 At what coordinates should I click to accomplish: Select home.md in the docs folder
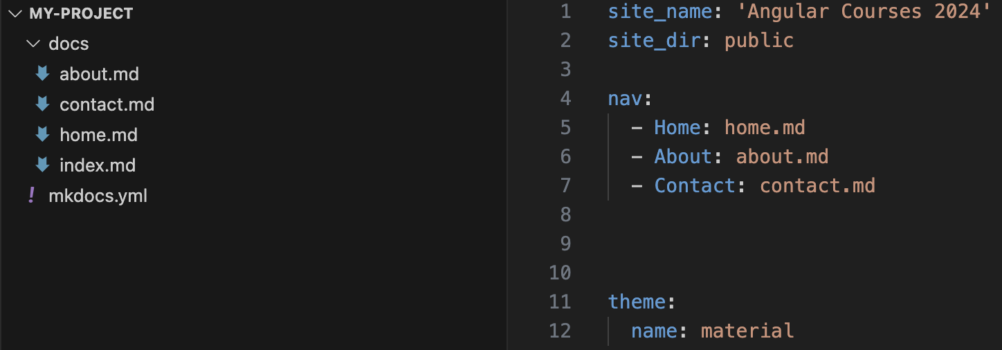98,135
